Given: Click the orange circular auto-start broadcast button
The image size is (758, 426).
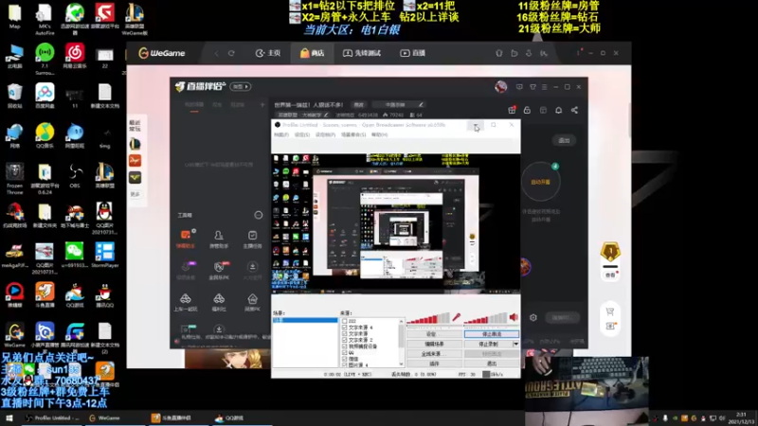Looking at the screenshot, I should pyautogui.click(x=540, y=182).
